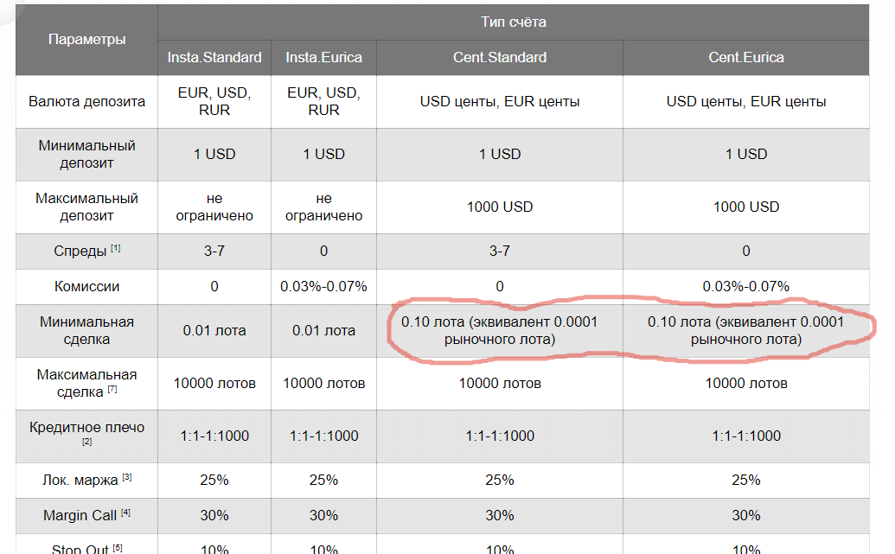
Task: Click the Минимальный депозит row label
Action: coord(86,154)
